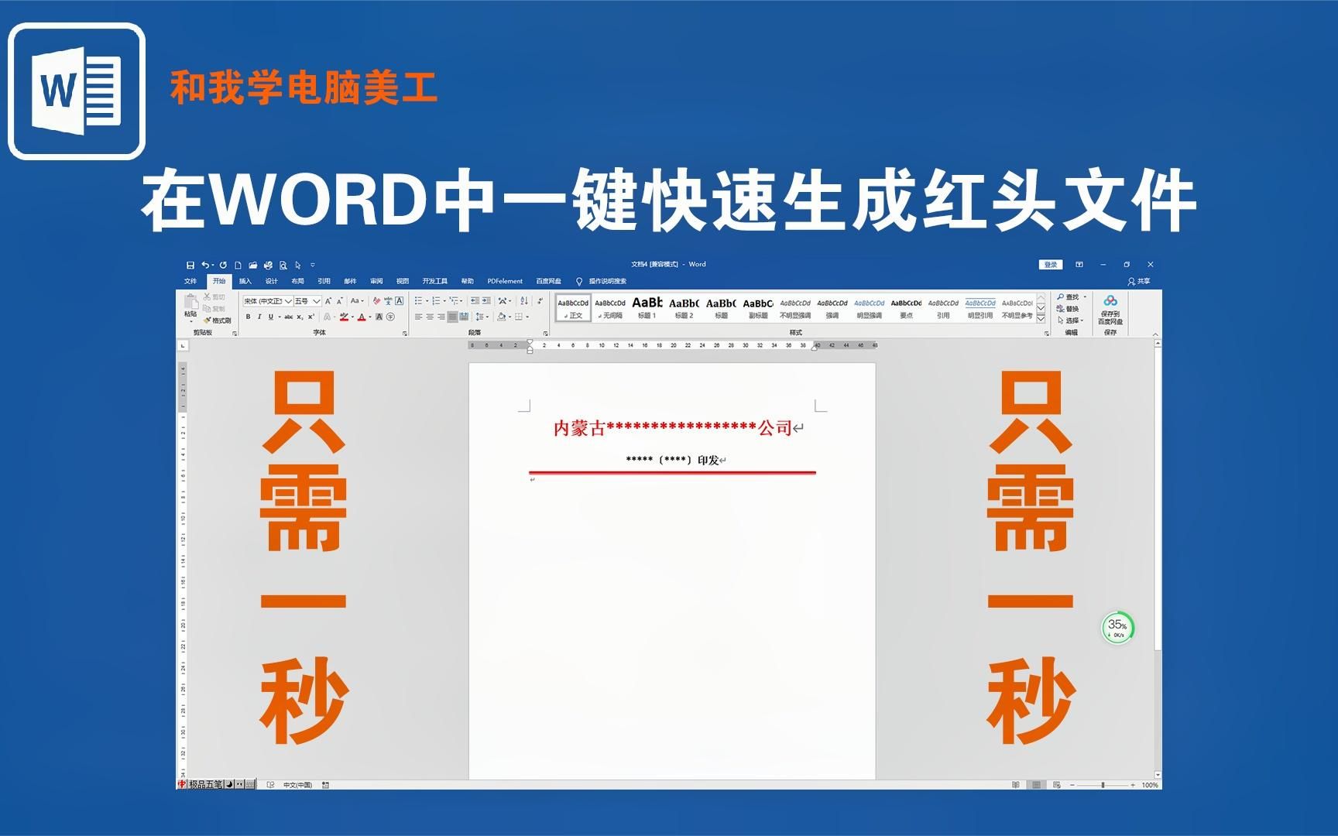Click the Grow Font icon

pyautogui.click(x=328, y=300)
